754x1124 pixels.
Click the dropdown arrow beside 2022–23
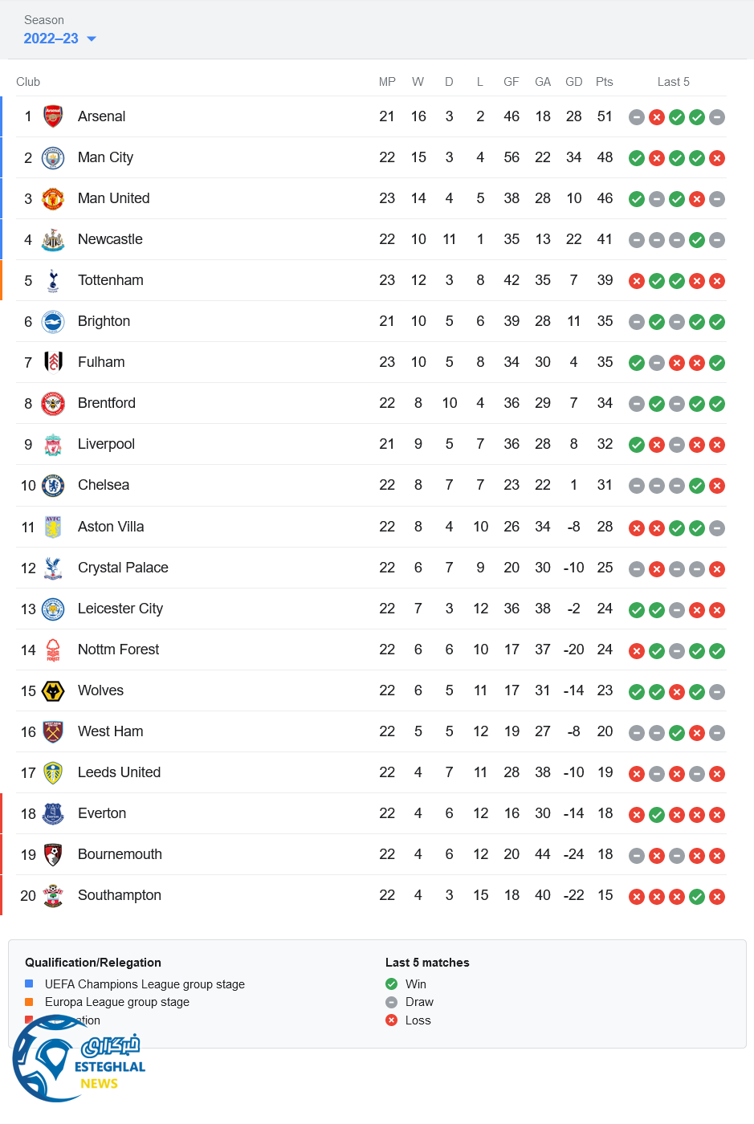[92, 39]
